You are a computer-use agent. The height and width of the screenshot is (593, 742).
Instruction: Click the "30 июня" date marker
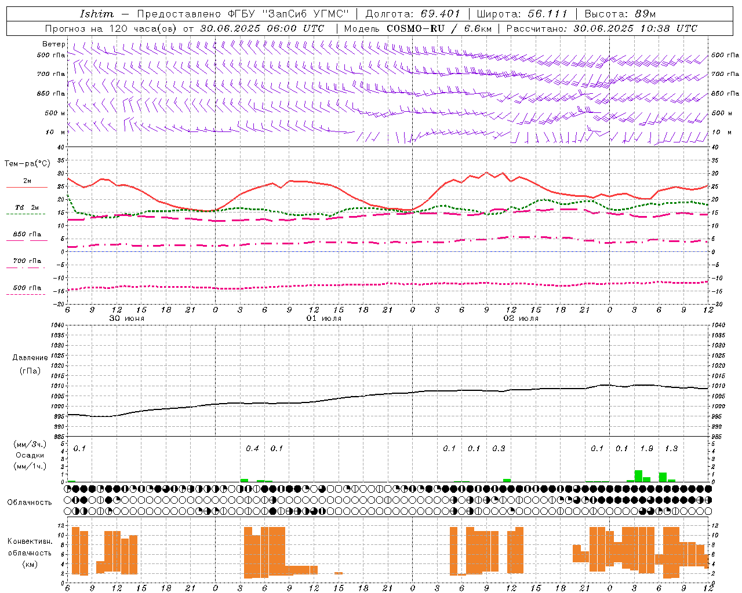pyautogui.click(x=127, y=319)
